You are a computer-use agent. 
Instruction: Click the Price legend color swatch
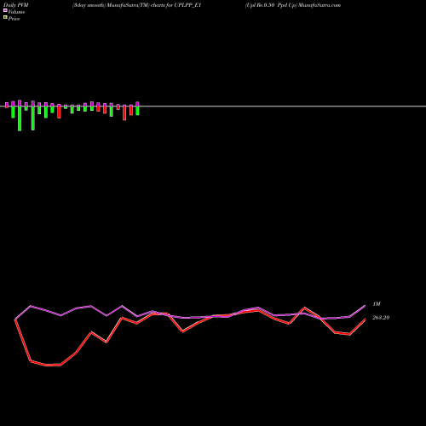click(5, 17)
